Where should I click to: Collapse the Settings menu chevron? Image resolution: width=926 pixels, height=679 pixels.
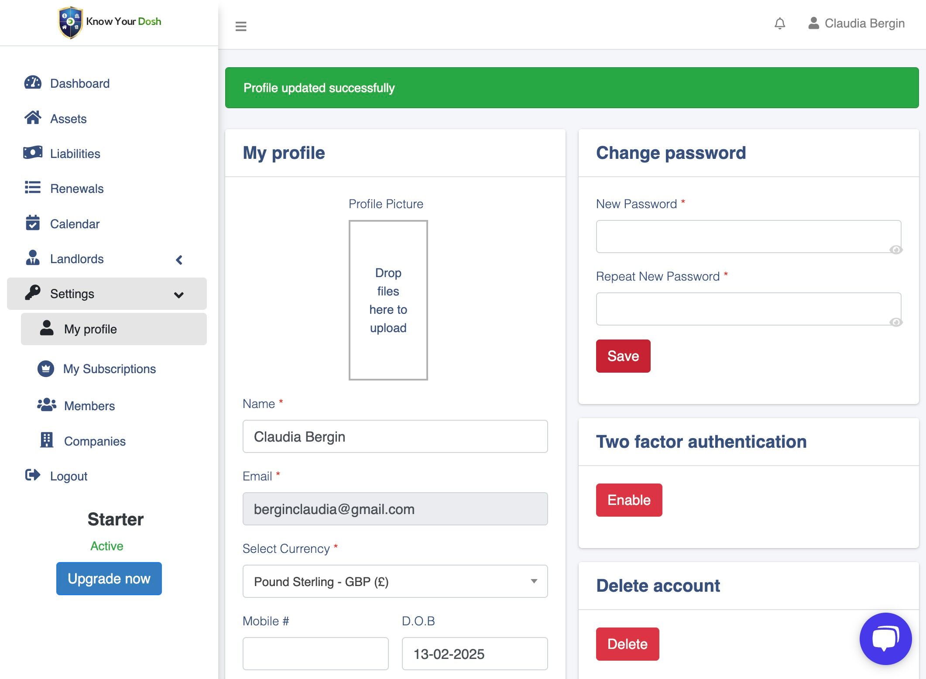coord(178,295)
